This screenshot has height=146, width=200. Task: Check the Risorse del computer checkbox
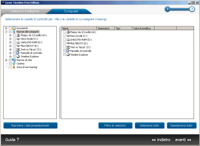click(x=10, y=32)
